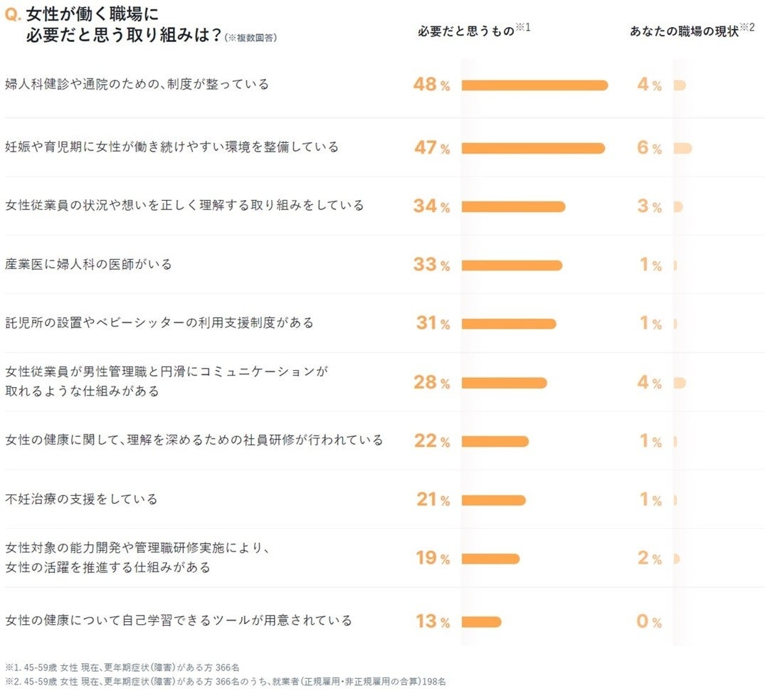Click the 48% orange bar
The height and width of the screenshot is (691, 765).
click(x=534, y=85)
